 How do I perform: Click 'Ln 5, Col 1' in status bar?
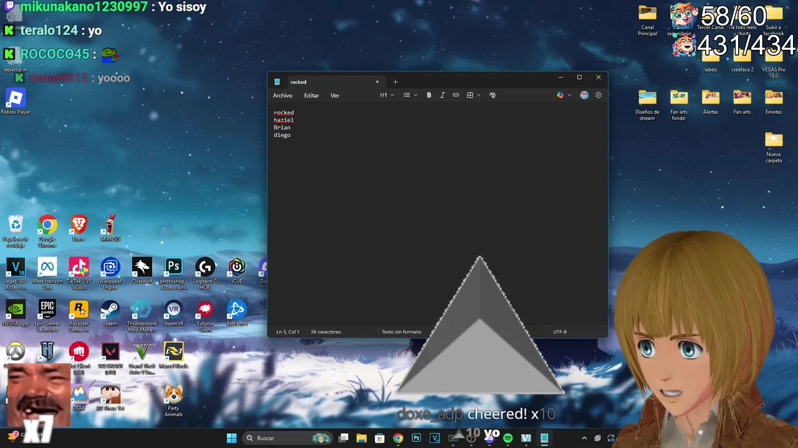[288, 332]
